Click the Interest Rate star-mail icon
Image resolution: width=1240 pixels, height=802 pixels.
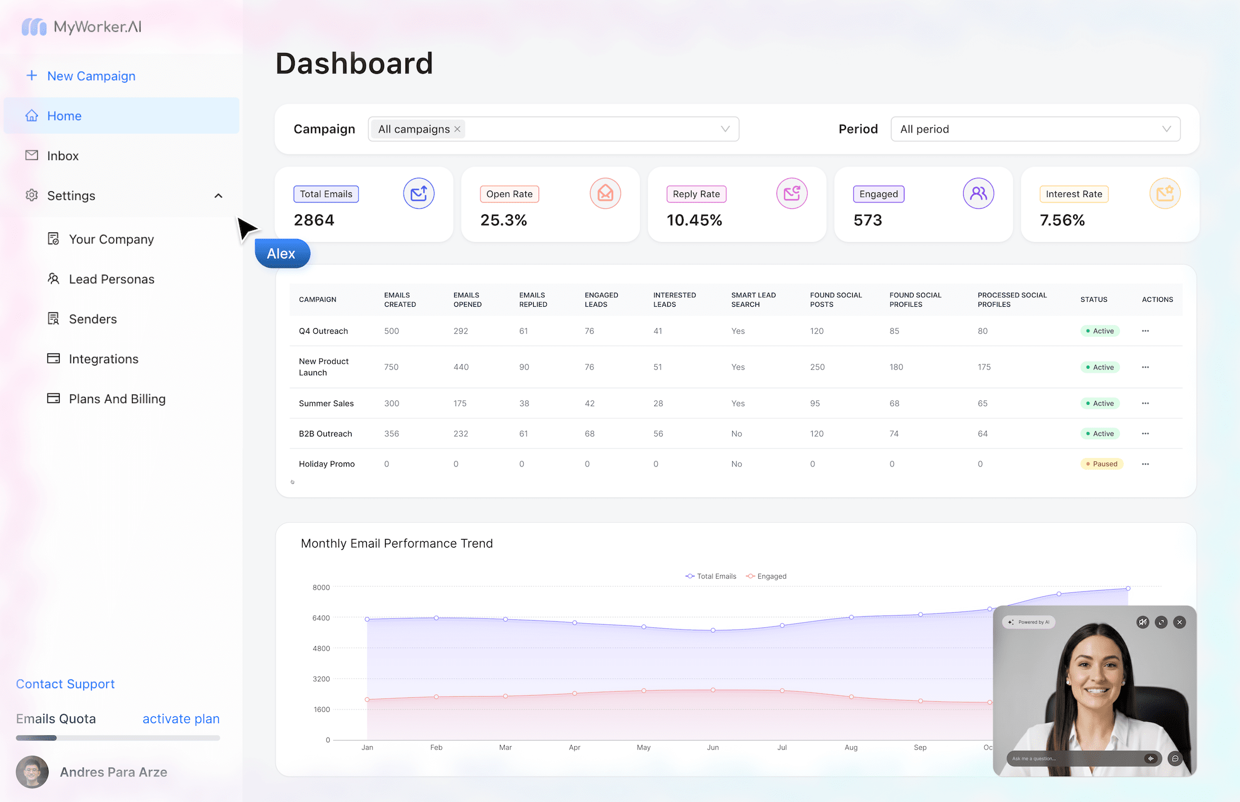pyautogui.click(x=1164, y=193)
